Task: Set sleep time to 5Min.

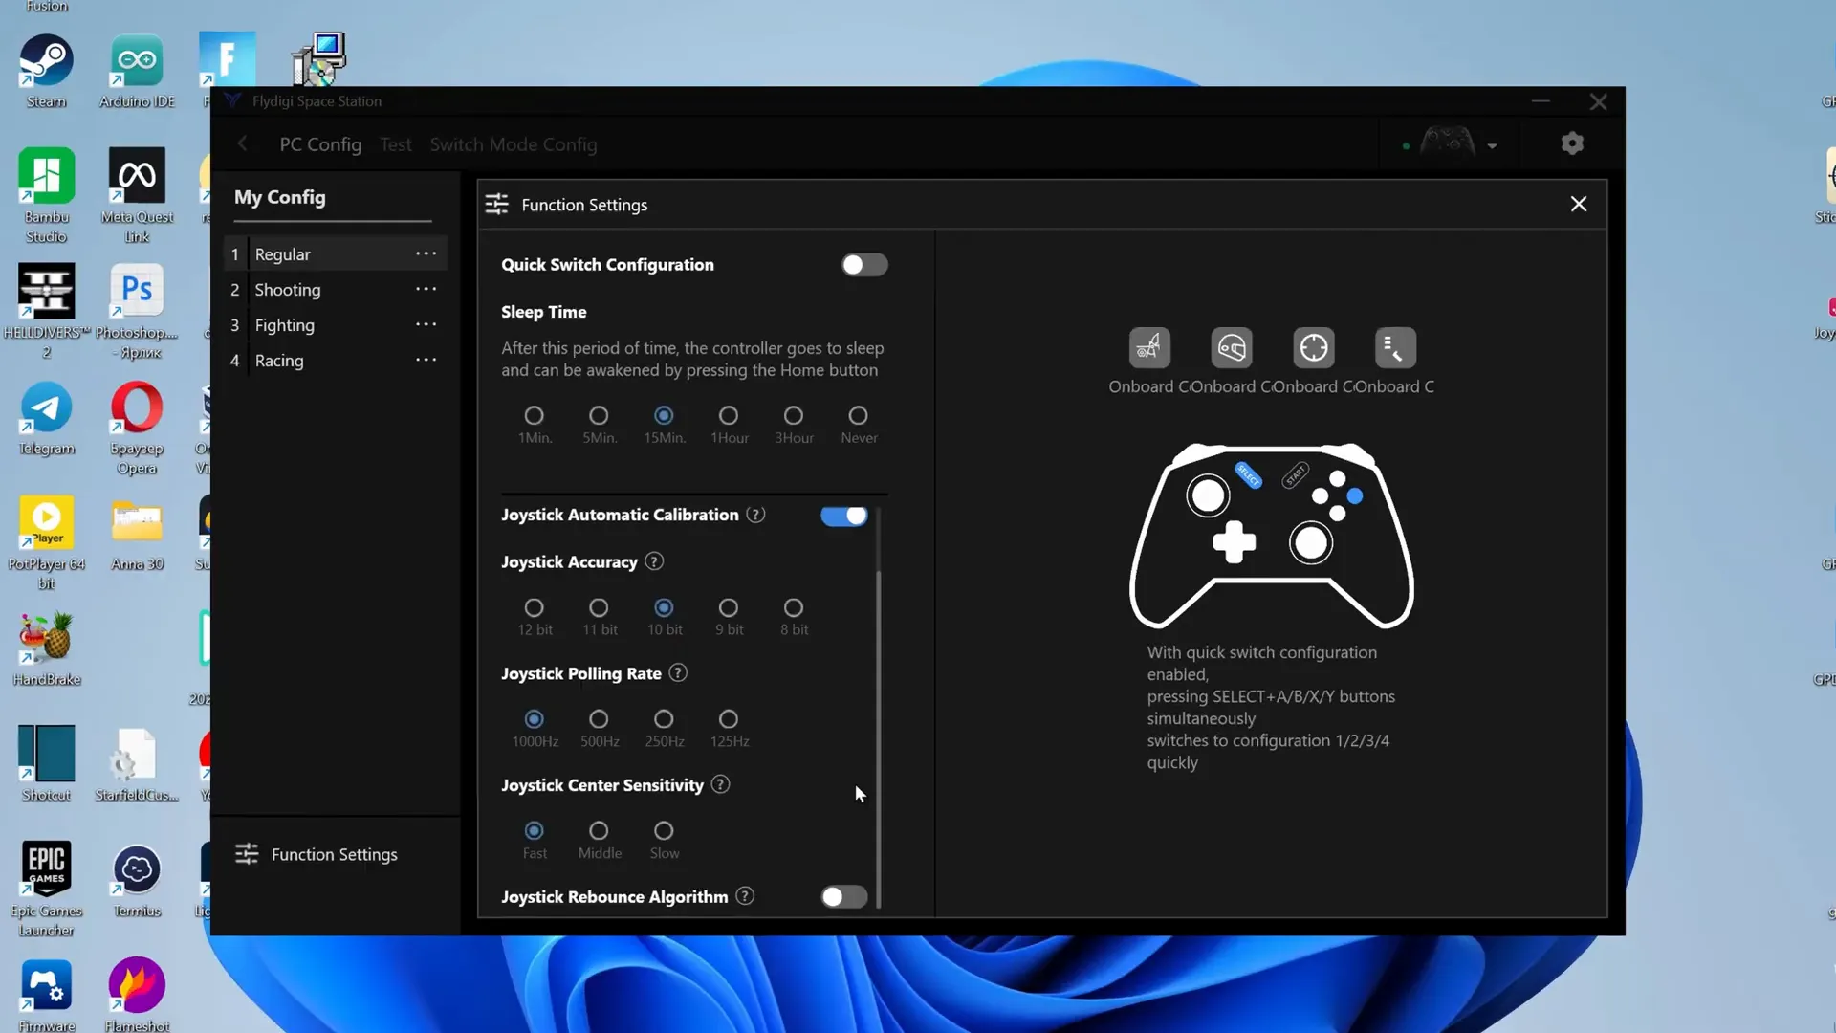Action: (599, 415)
